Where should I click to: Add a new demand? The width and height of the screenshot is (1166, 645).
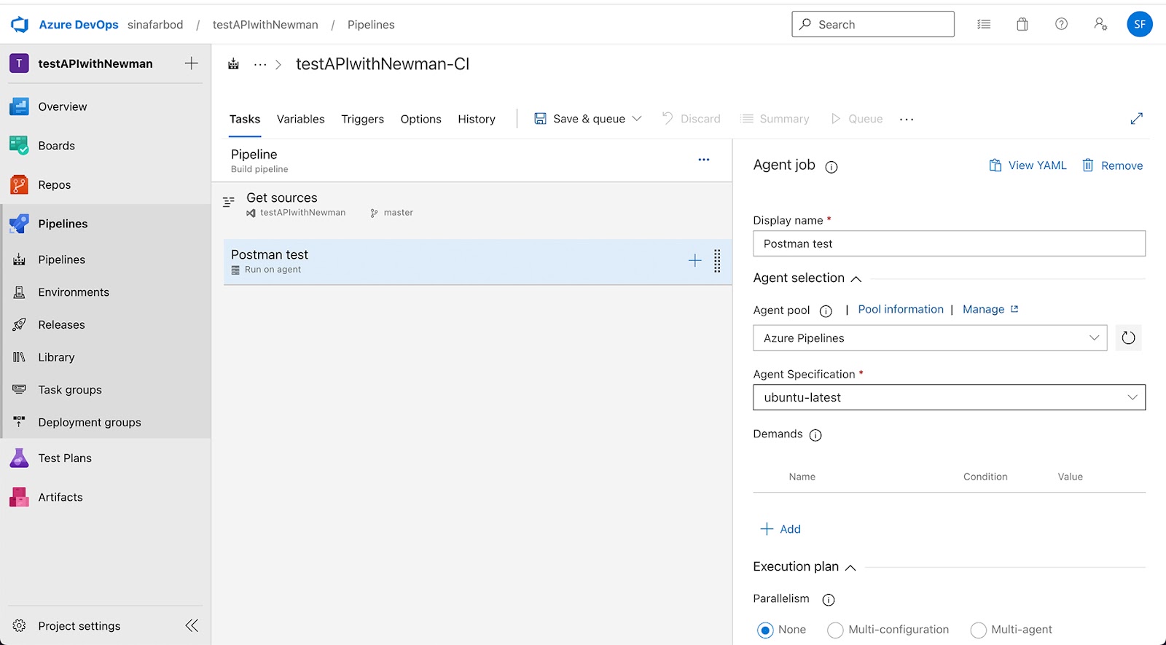[x=780, y=529]
